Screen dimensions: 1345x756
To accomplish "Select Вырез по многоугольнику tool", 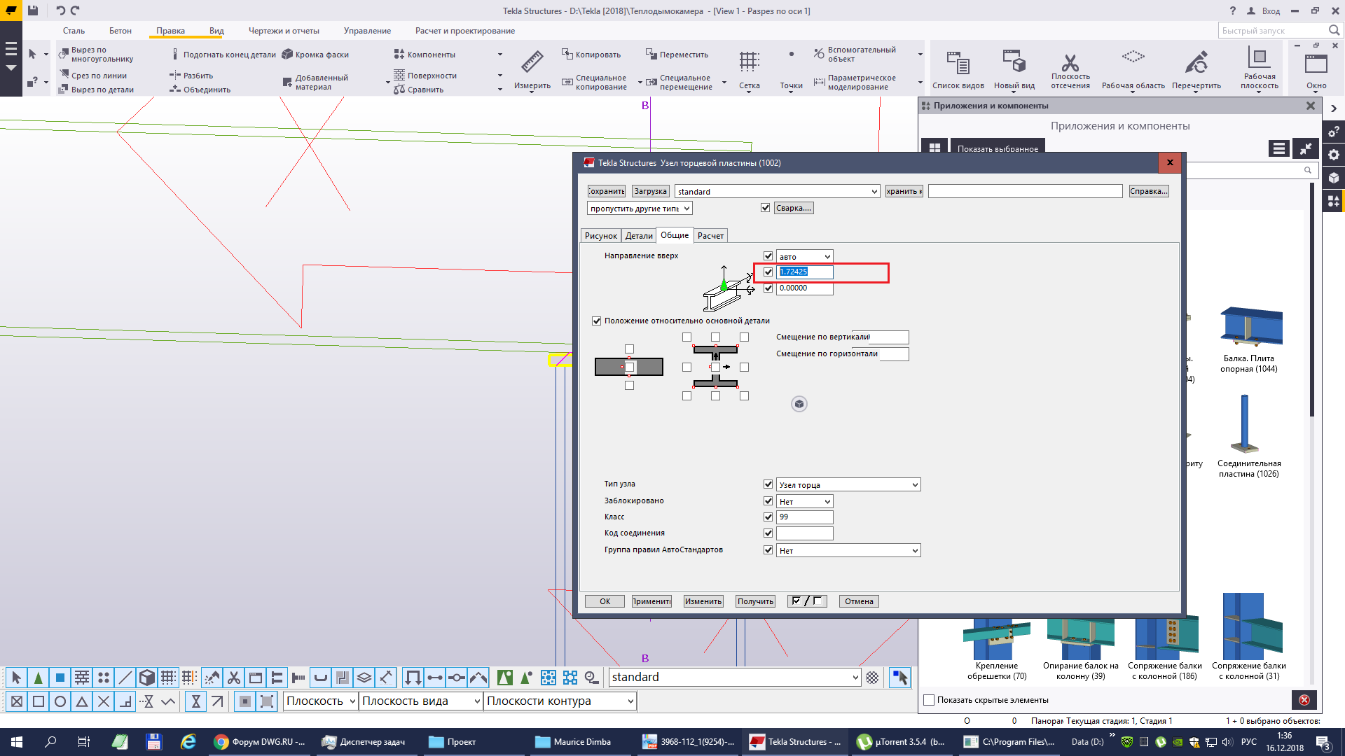I will (95, 55).
